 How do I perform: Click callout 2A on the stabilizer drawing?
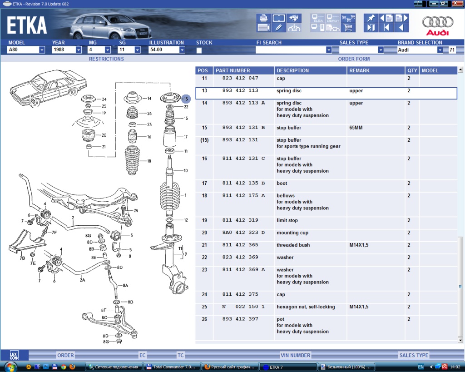(82, 279)
